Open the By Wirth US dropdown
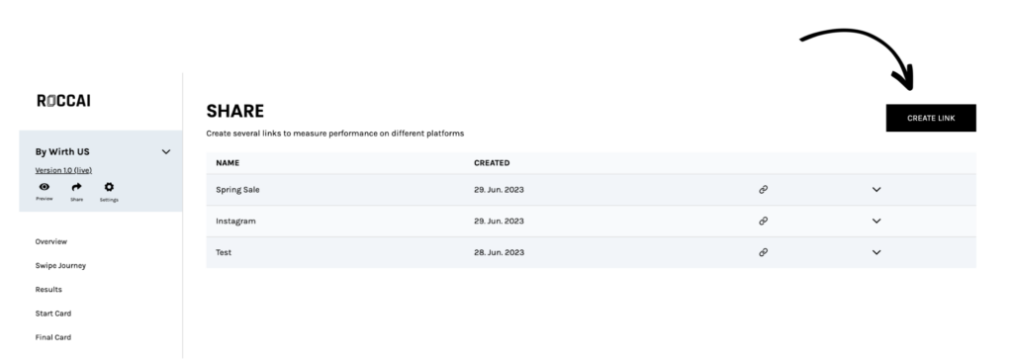 [x=166, y=152]
